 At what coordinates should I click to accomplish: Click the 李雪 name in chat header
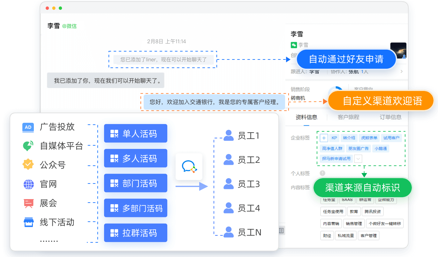click(53, 26)
